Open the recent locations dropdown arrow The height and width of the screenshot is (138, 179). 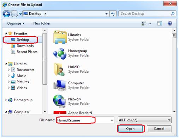pos(20,14)
